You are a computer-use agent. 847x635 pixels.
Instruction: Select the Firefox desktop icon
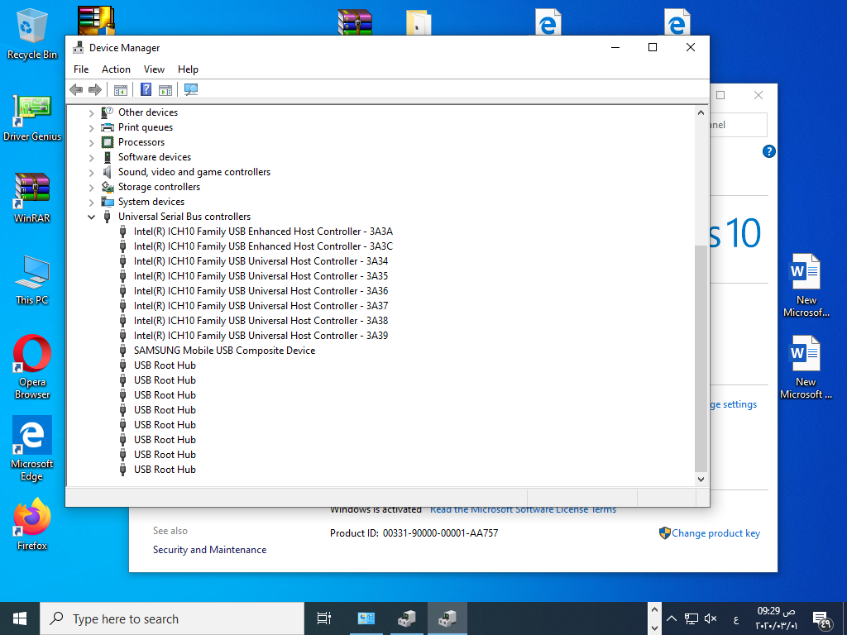click(32, 523)
